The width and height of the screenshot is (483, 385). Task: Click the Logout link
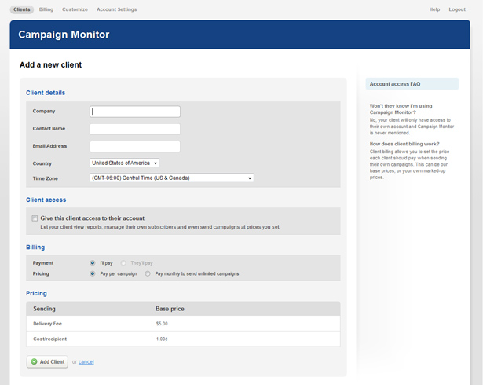[457, 9]
